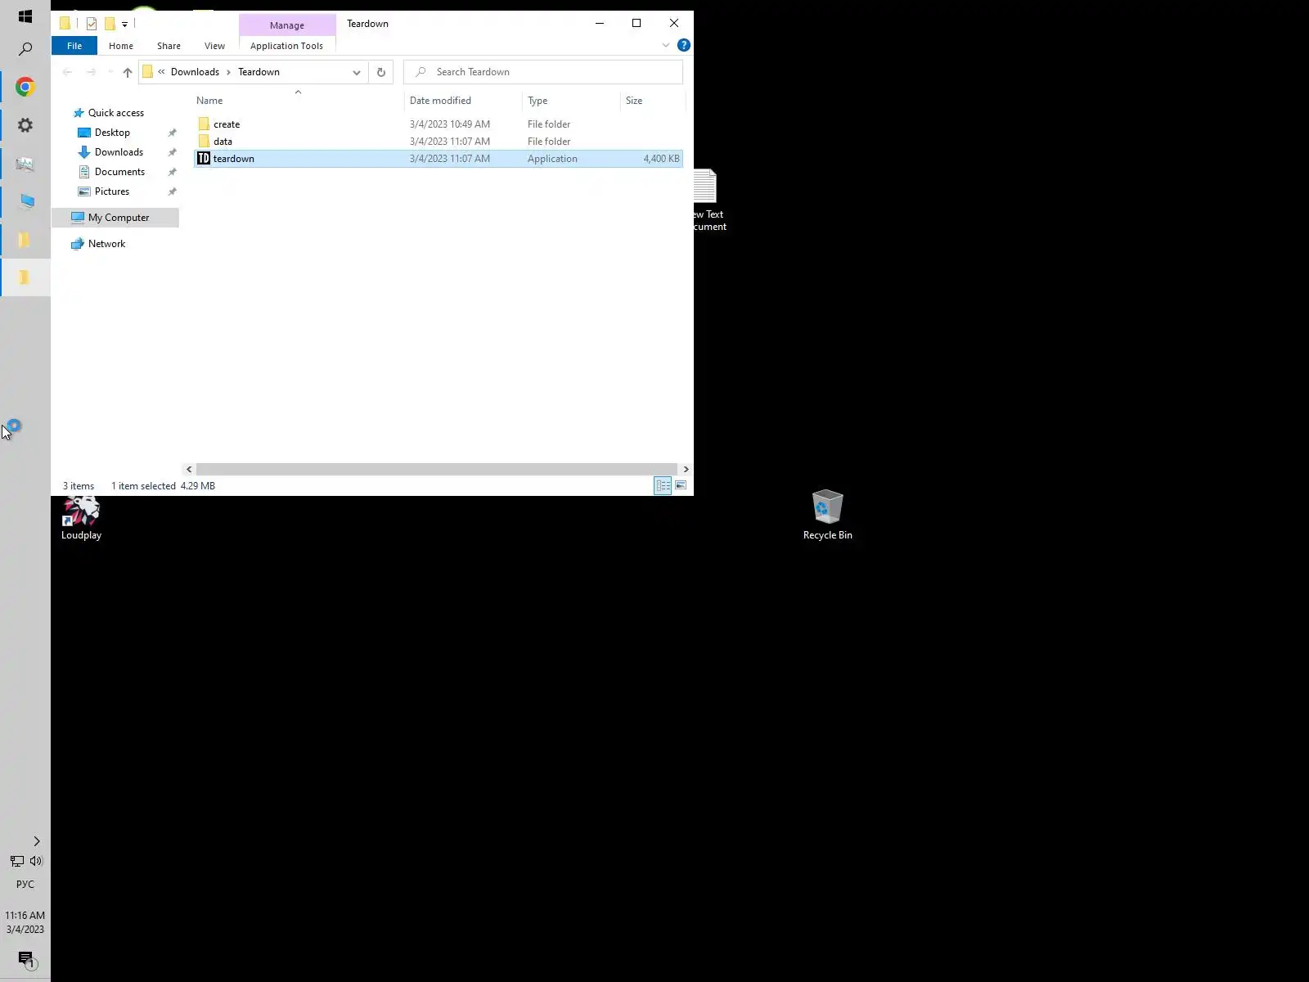This screenshot has height=982, width=1309.
Task: Expand address bar previous locations dropdown
Action: click(357, 72)
